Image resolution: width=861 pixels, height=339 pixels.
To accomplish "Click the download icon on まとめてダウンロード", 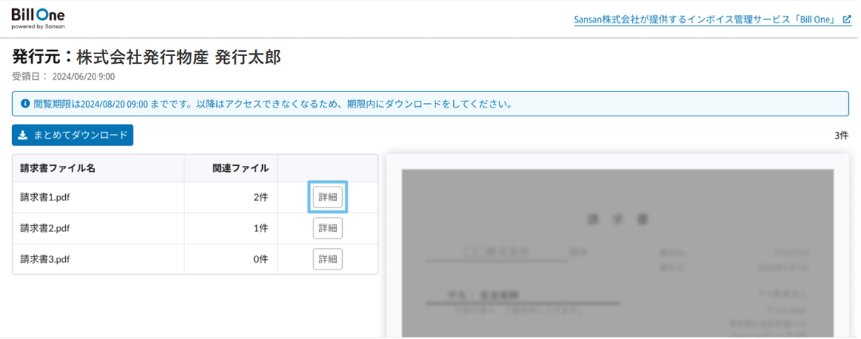I will pos(22,135).
